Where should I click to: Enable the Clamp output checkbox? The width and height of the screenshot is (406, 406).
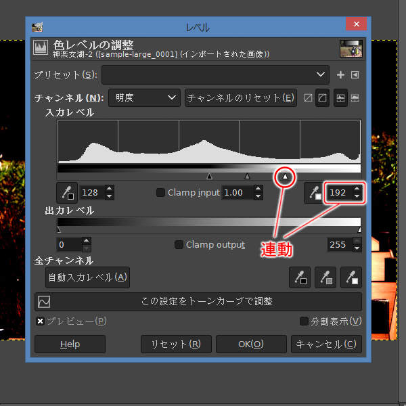tap(179, 244)
